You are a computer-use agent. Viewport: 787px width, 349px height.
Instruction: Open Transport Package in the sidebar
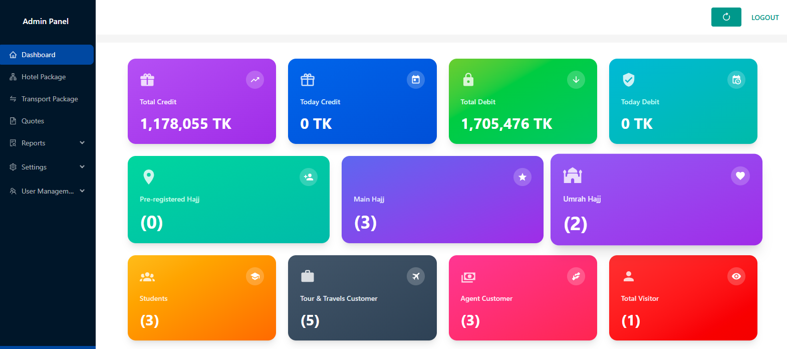[x=50, y=99]
